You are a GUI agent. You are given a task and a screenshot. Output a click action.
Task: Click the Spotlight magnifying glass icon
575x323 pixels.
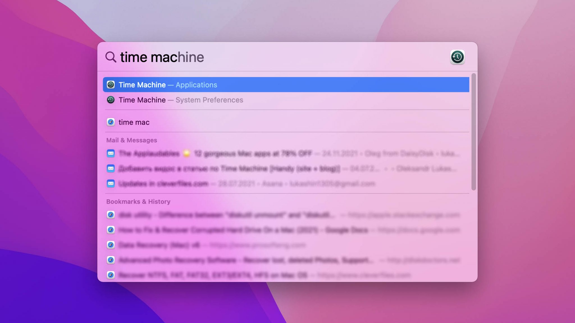coord(111,57)
